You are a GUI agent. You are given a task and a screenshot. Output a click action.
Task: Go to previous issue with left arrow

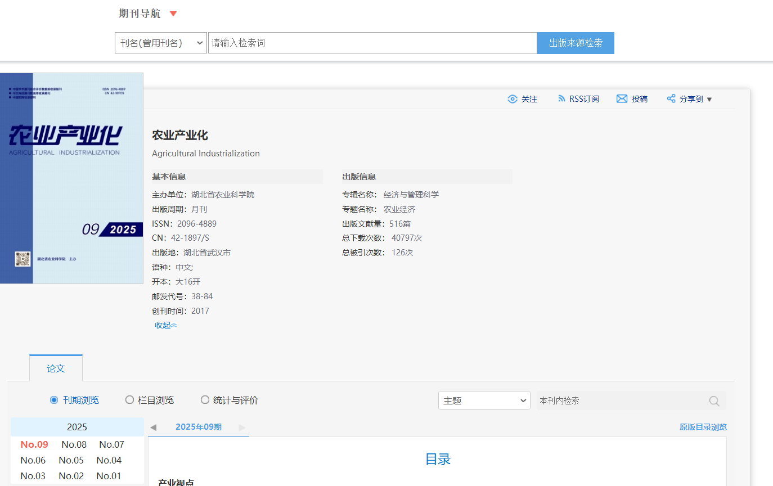(x=153, y=427)
